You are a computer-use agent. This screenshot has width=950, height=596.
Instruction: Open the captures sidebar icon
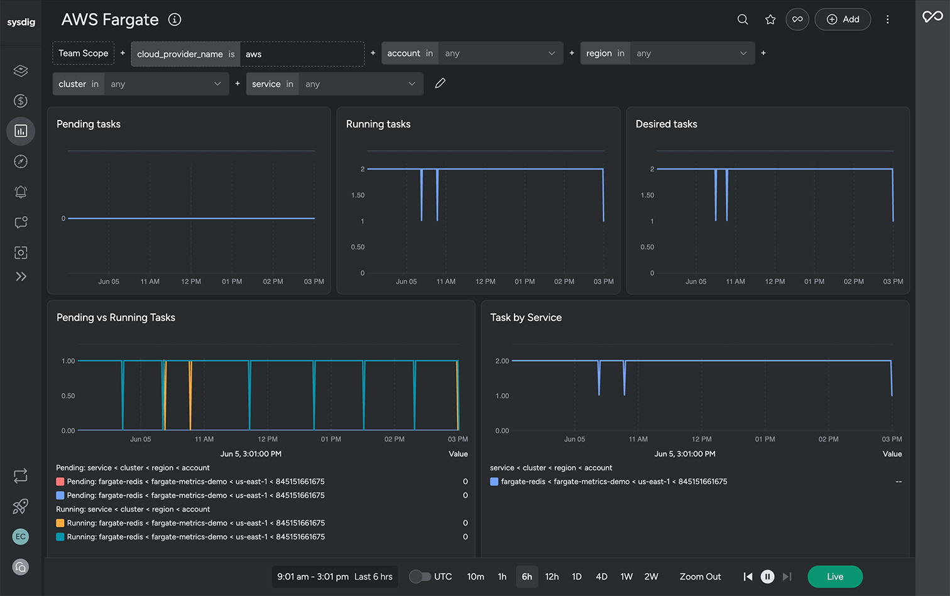(21, 252)
